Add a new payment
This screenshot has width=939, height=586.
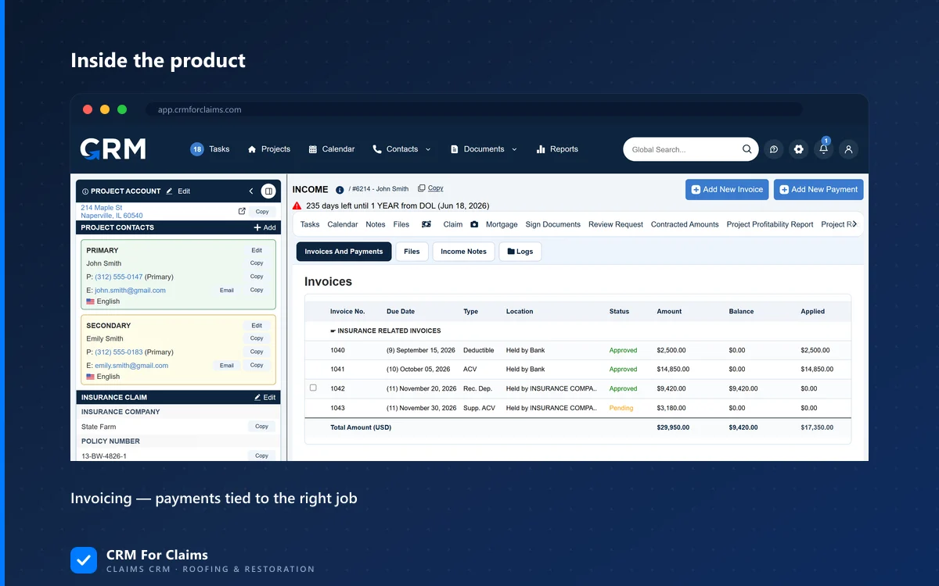pyautogui.click(x=818, y=190)
